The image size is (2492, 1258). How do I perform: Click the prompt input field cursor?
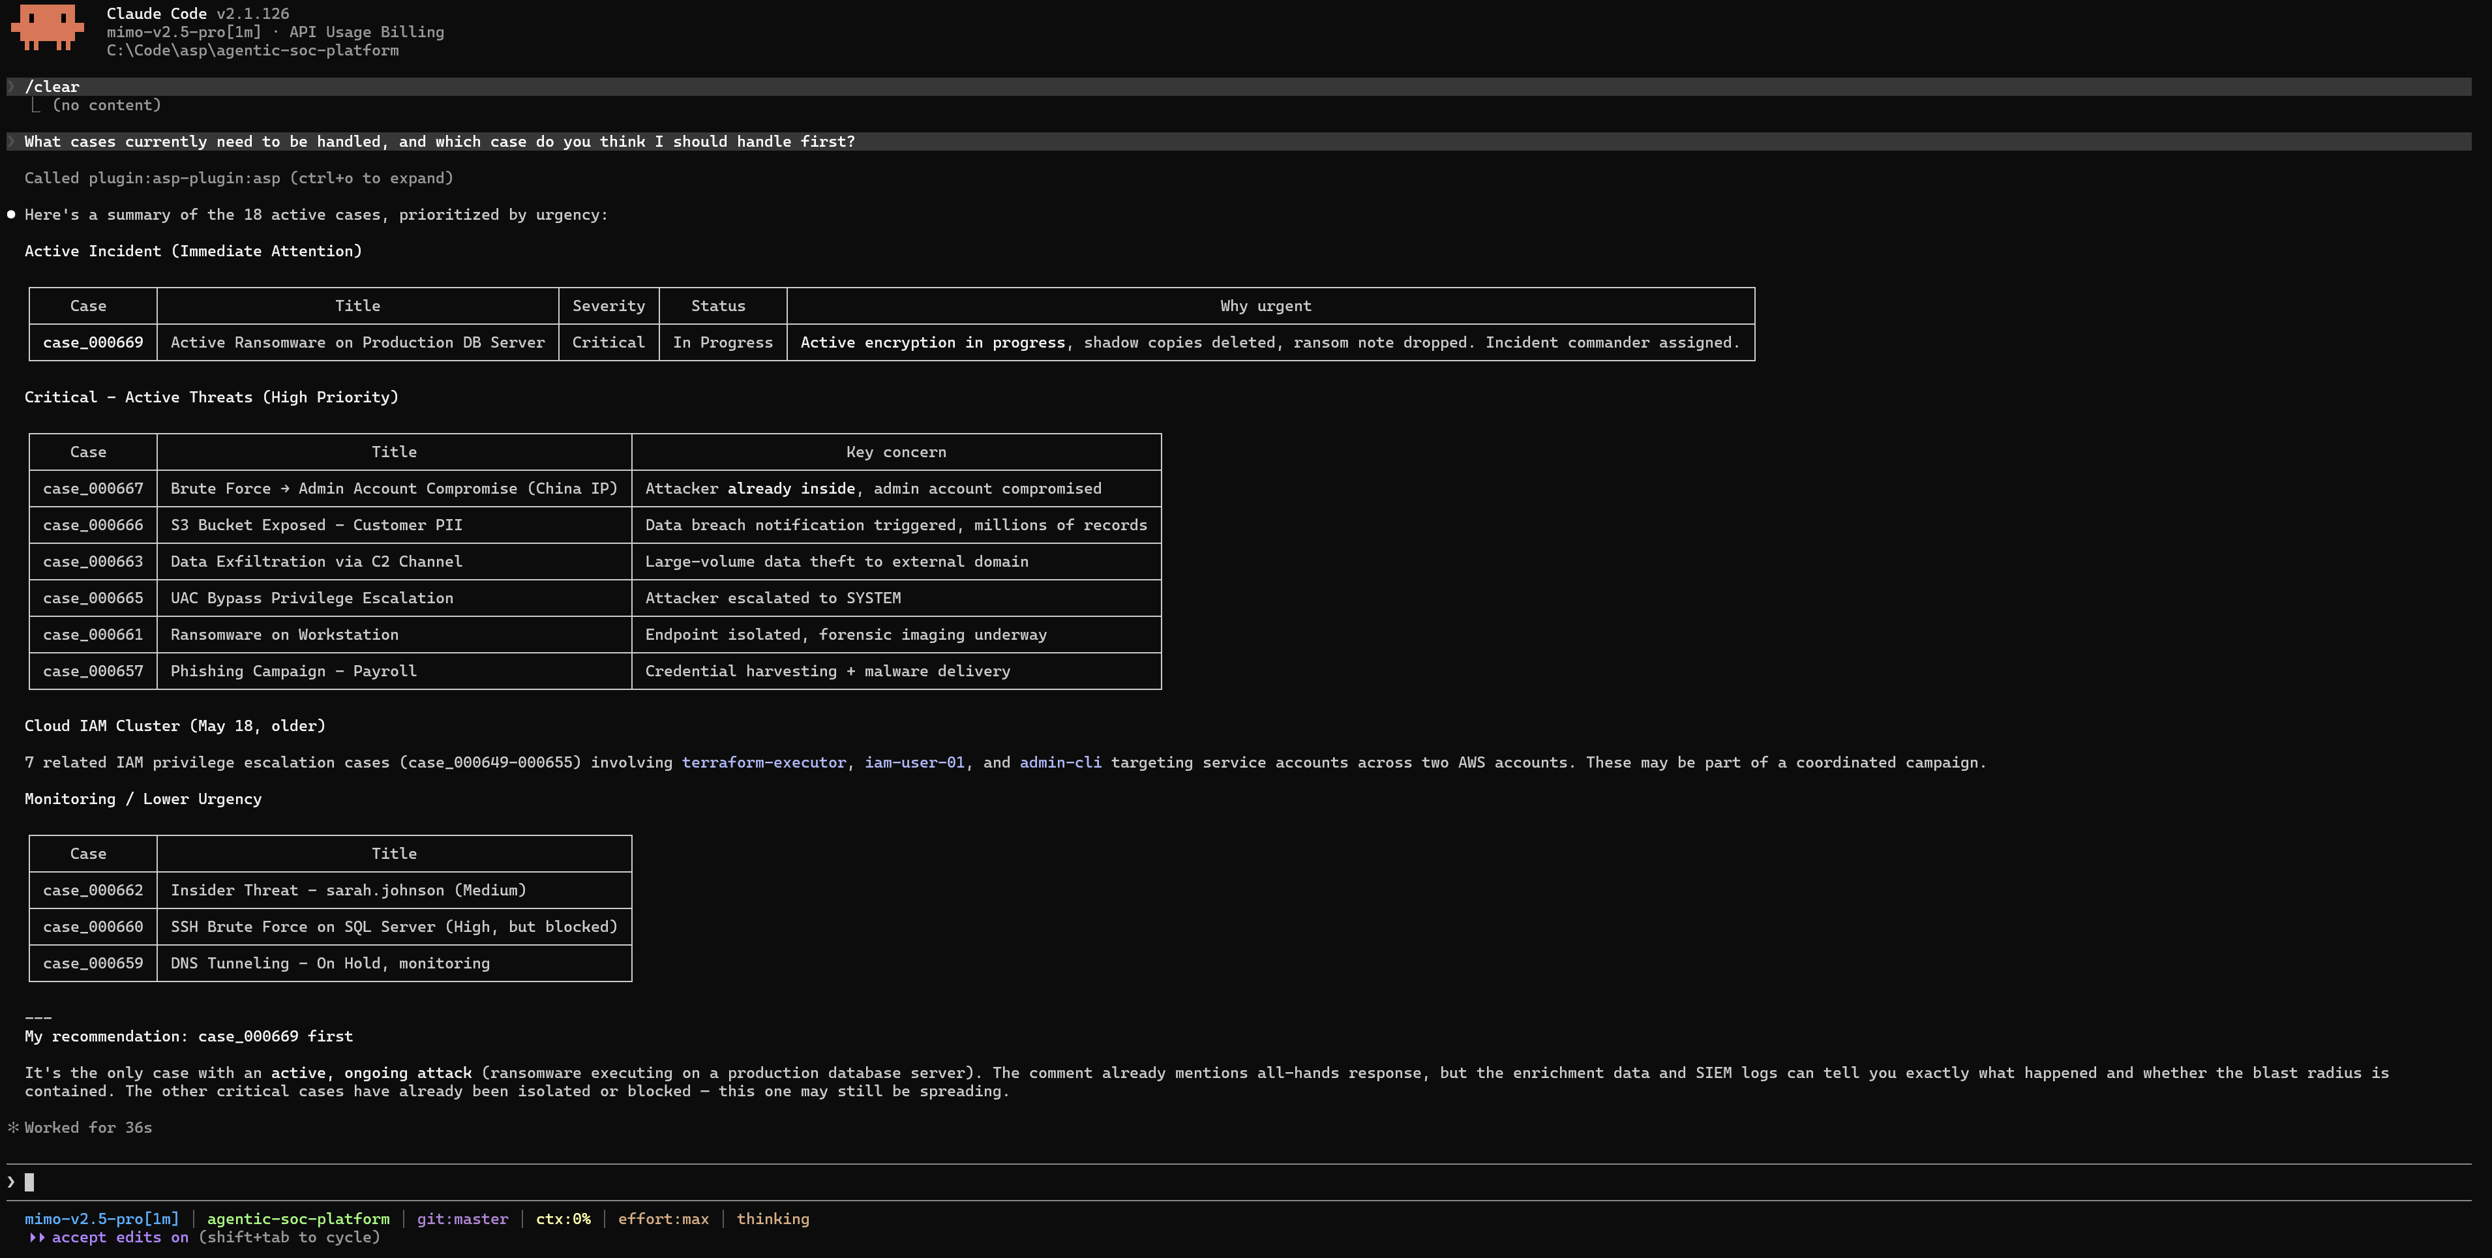[x=30, y=1182]
